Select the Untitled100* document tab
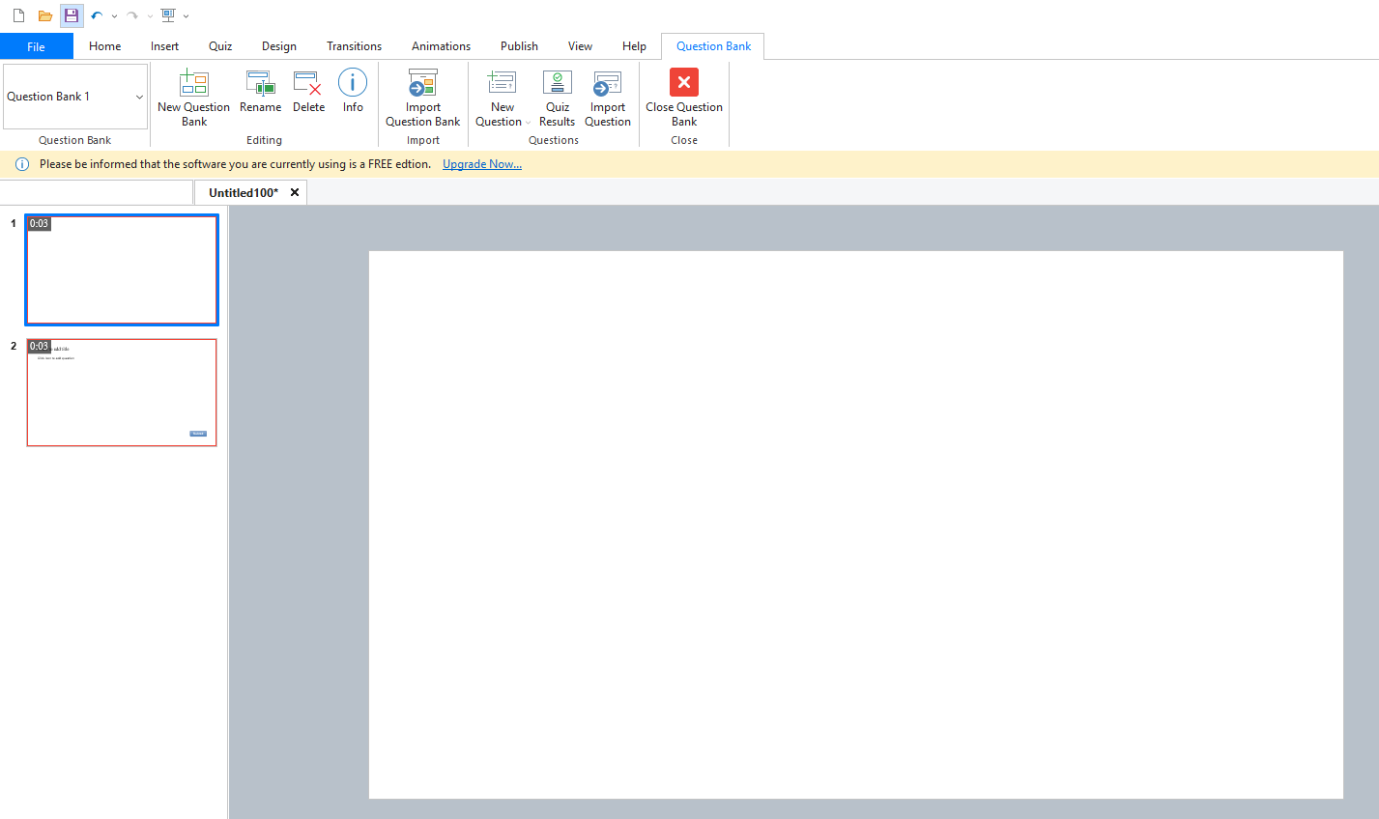The image size is (1379, 819). [x=244, y=192]
